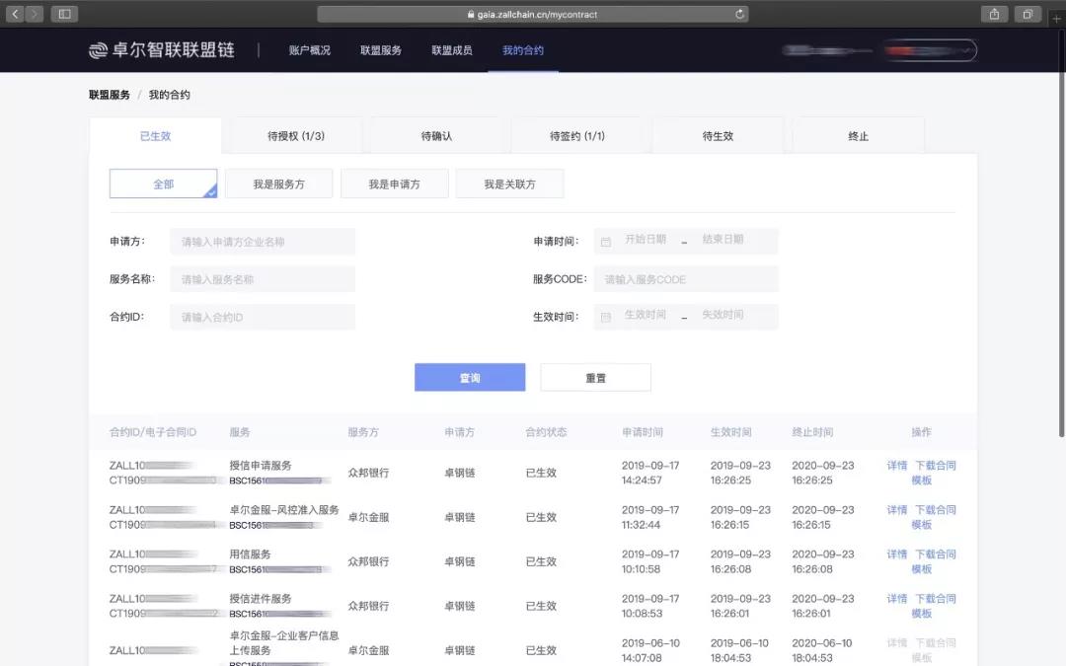The width and height of the screenshot is (1066, 666).
Task: Click the calendar icon in 生效时间 field
Action: click(606, 317)
